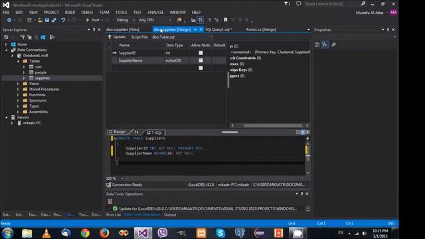Open the Output tab

tap(170, 214)
